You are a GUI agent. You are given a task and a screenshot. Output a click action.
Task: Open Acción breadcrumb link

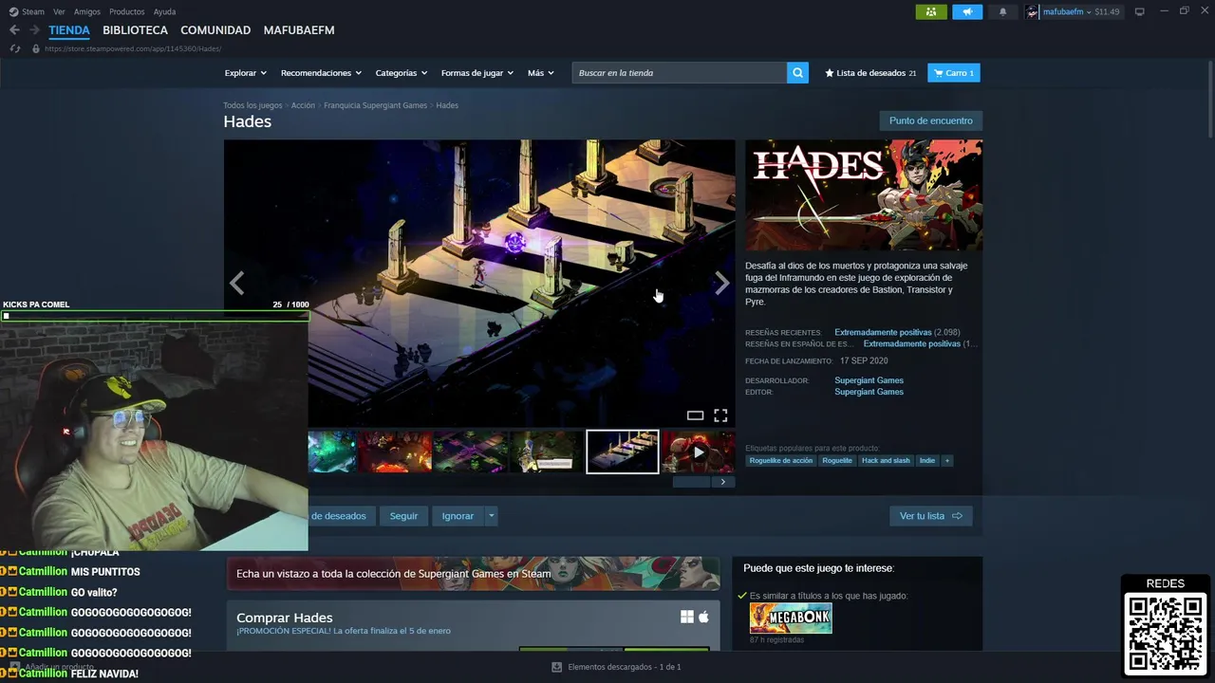pyautogui.click(x=303, y=105)
